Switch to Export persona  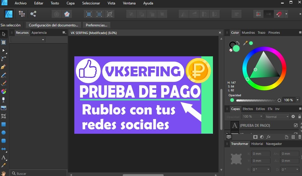click(x=33, y=14)
